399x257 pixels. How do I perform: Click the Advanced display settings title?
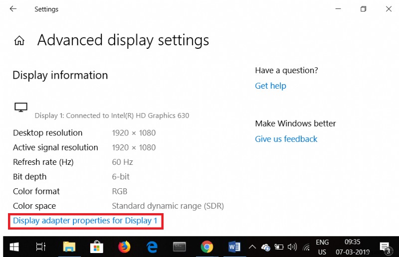tap(123, 40)
